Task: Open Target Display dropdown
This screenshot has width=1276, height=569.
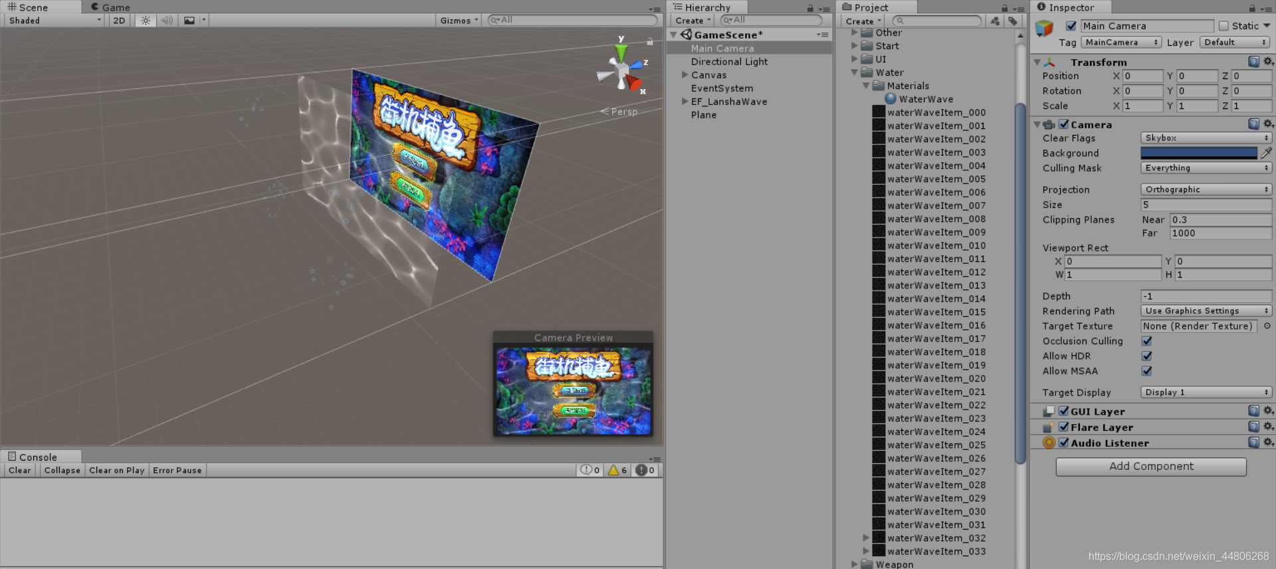Action: point(1206,392)
